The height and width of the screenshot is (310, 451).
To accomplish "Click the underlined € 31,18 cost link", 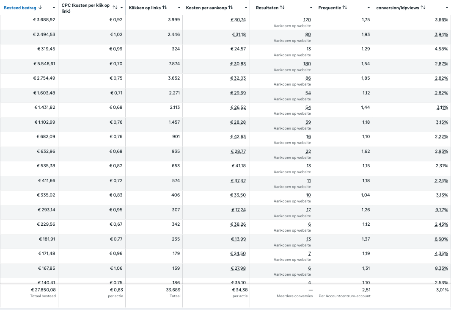I will [x=240, y=34].
